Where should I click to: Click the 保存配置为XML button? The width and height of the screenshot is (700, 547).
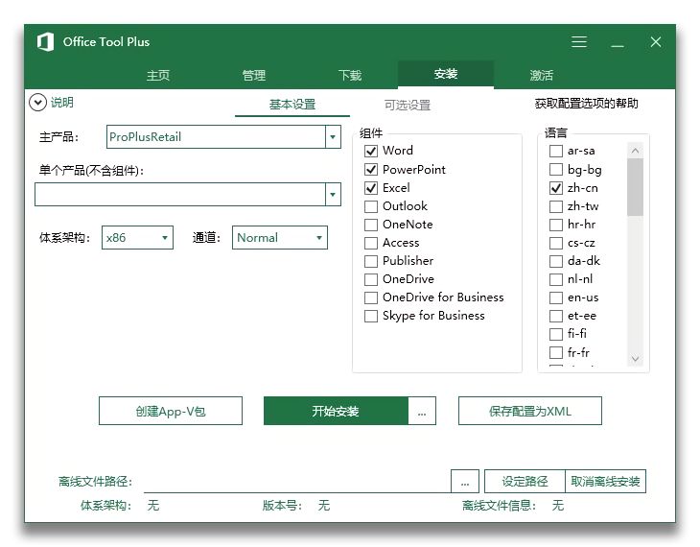pos(530,411)
